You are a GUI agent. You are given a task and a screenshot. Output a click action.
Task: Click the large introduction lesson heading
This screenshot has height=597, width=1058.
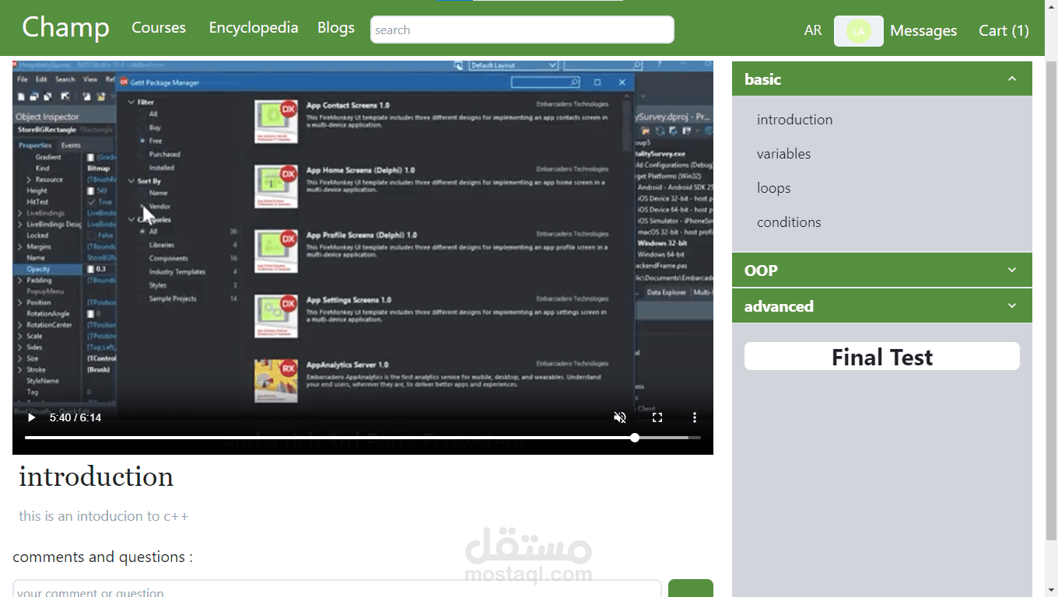96,477
